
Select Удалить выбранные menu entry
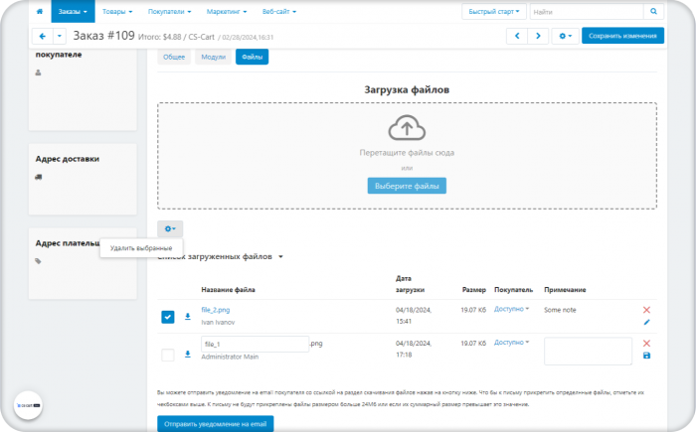pos(141,248)
